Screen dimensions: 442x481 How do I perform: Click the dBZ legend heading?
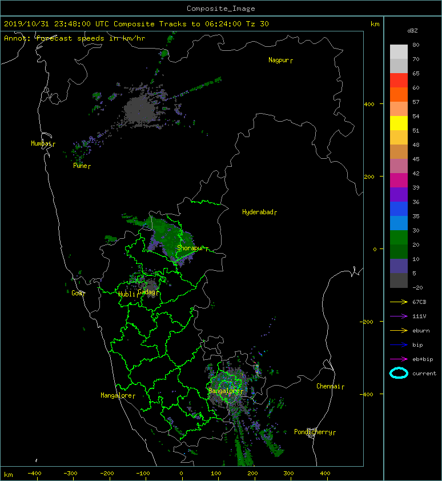pyautogui.click(x=412, y=31)
